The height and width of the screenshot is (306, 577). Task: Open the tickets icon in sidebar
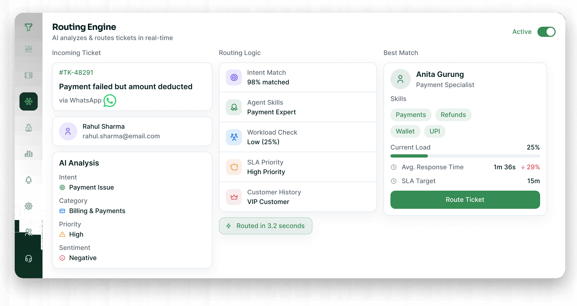coord(29,75)
